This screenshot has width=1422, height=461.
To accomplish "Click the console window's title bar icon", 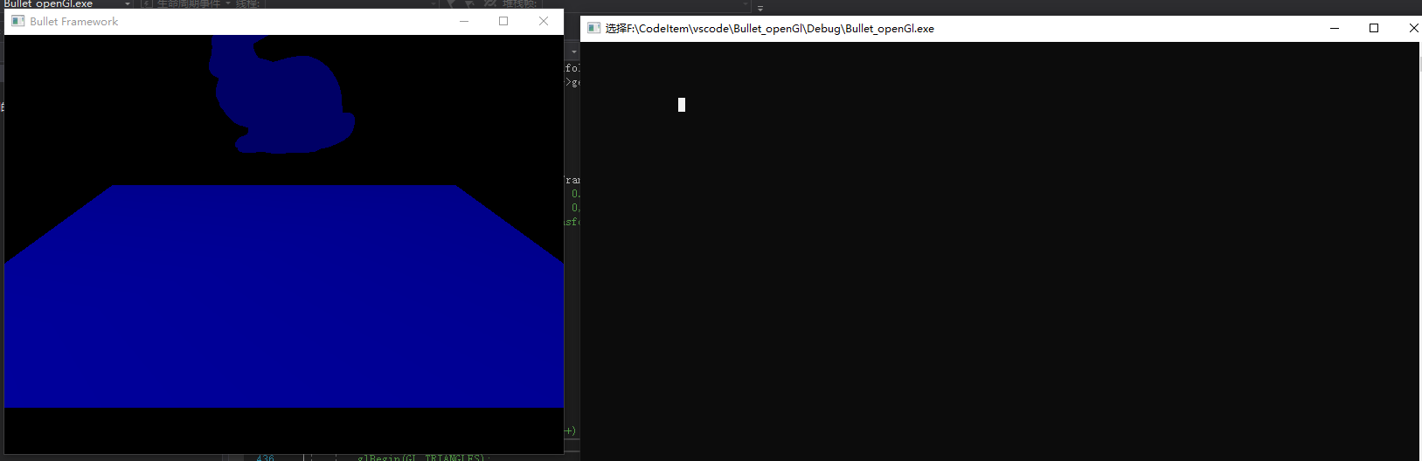I will click(x=593, y=28).
